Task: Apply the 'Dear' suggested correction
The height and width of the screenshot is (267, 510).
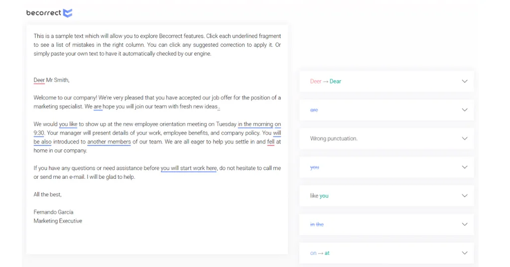Action: click(335, 81)
